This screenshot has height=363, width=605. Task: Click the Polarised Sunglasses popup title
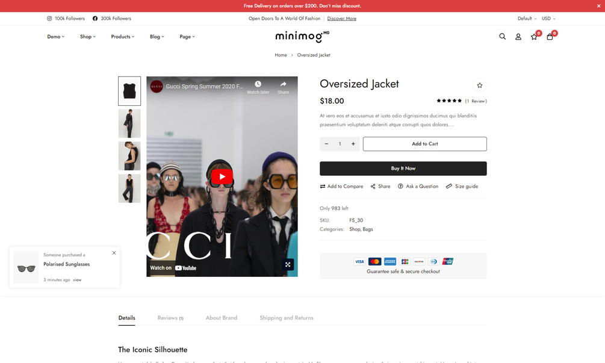tap(66, 264)
